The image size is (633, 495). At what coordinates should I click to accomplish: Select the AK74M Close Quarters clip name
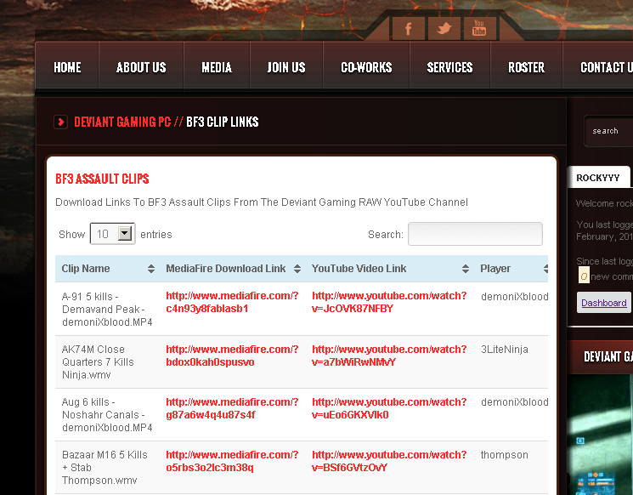[98, 362]
